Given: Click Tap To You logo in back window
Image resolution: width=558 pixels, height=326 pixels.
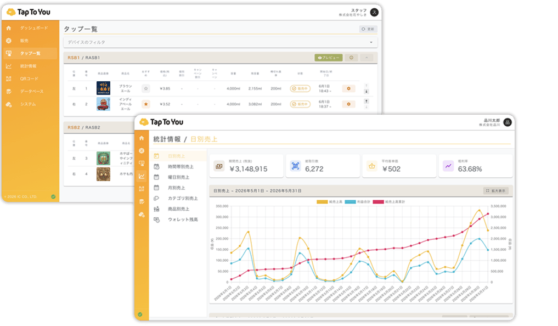Looking at the screenshot, I should click(29, 12).
